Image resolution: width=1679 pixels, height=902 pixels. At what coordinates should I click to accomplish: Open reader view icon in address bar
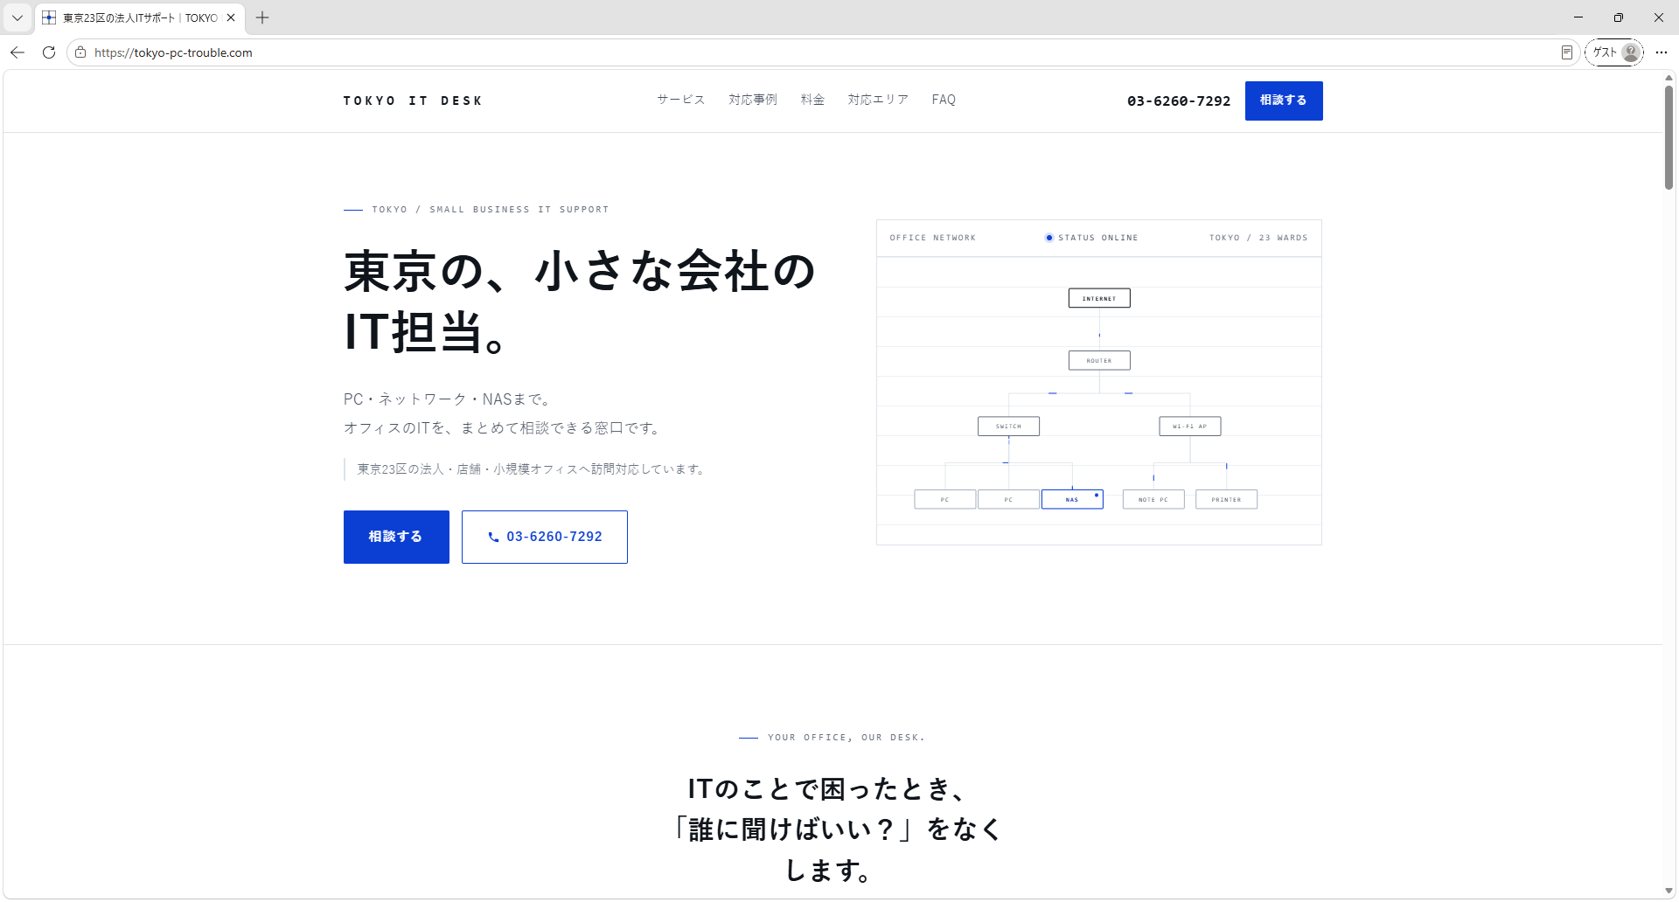click(x=1566, y=52)
